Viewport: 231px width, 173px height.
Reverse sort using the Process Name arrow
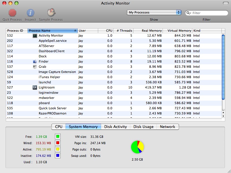pyautogui.click(x=75, y=31)
